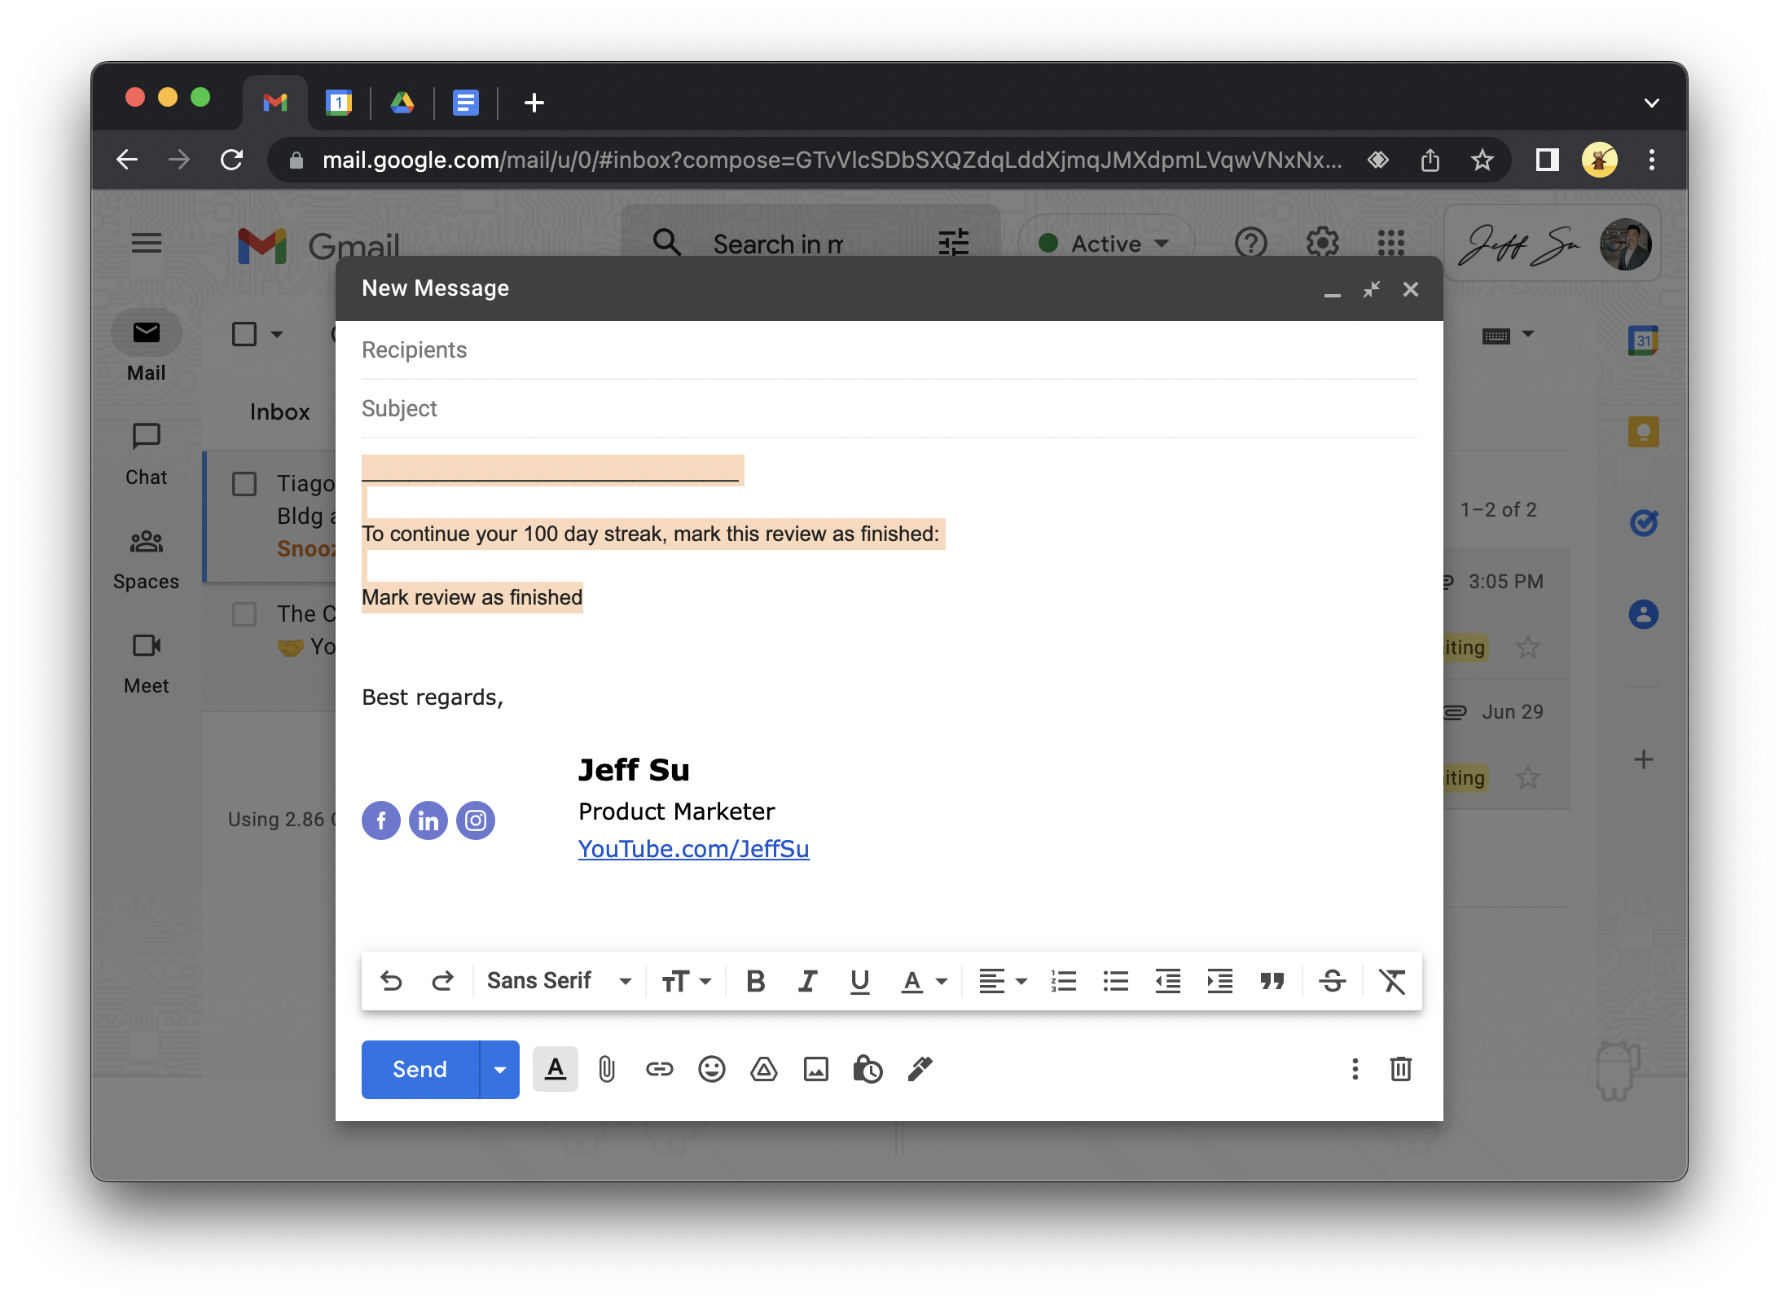The image size is (1779, 1302).
Task: Toggle italic formatting
Action: pyautogui.click(x=807, y=981)
